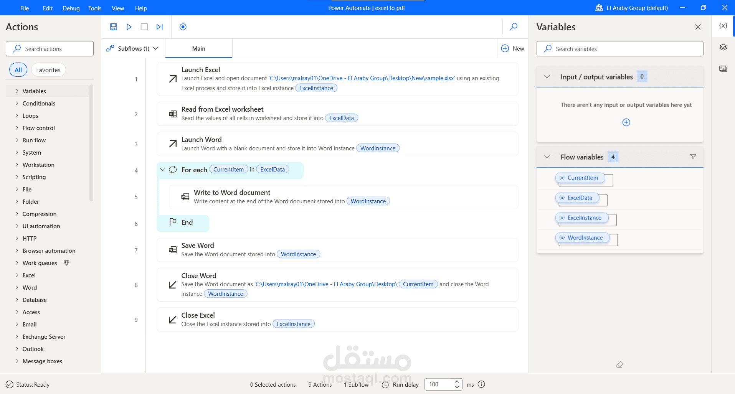Create a New subflow
The width and height of the screenshot is (735, 394).
coord(513,48)
